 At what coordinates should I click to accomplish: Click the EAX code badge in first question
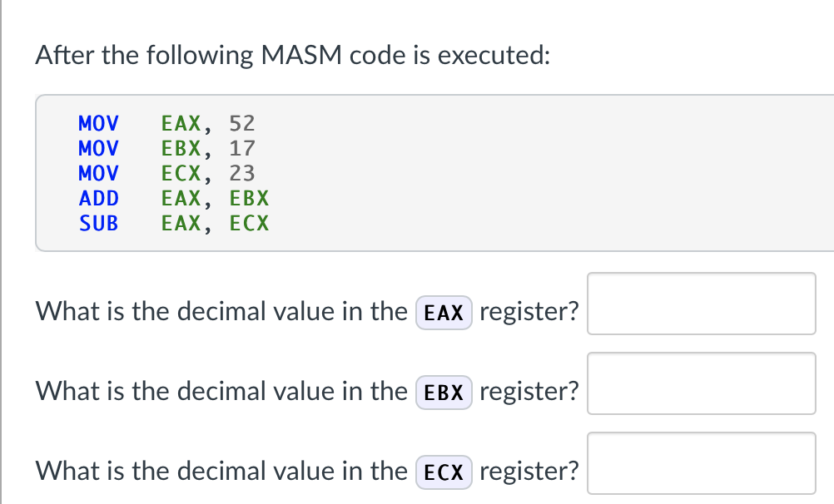click(443, 314)
